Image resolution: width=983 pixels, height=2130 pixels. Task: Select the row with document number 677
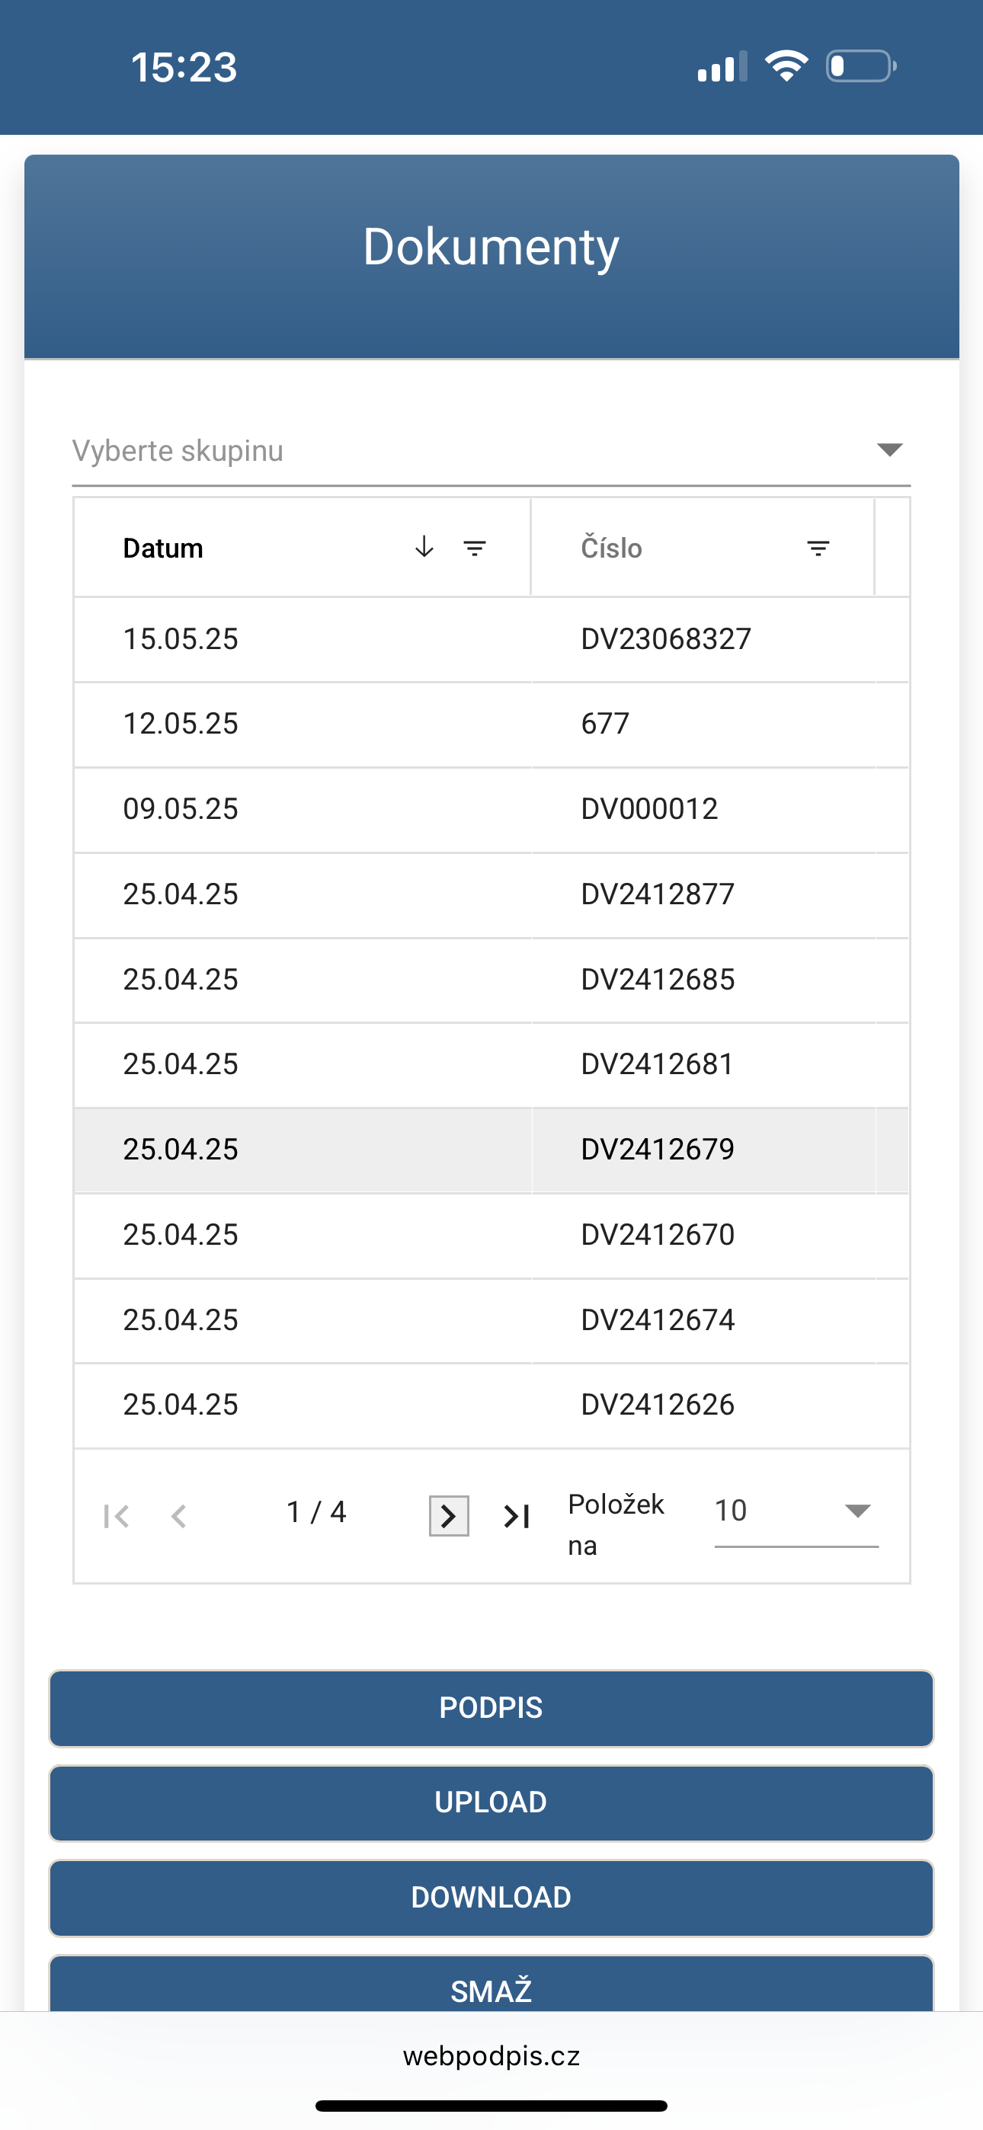click(x=491, y=724)
